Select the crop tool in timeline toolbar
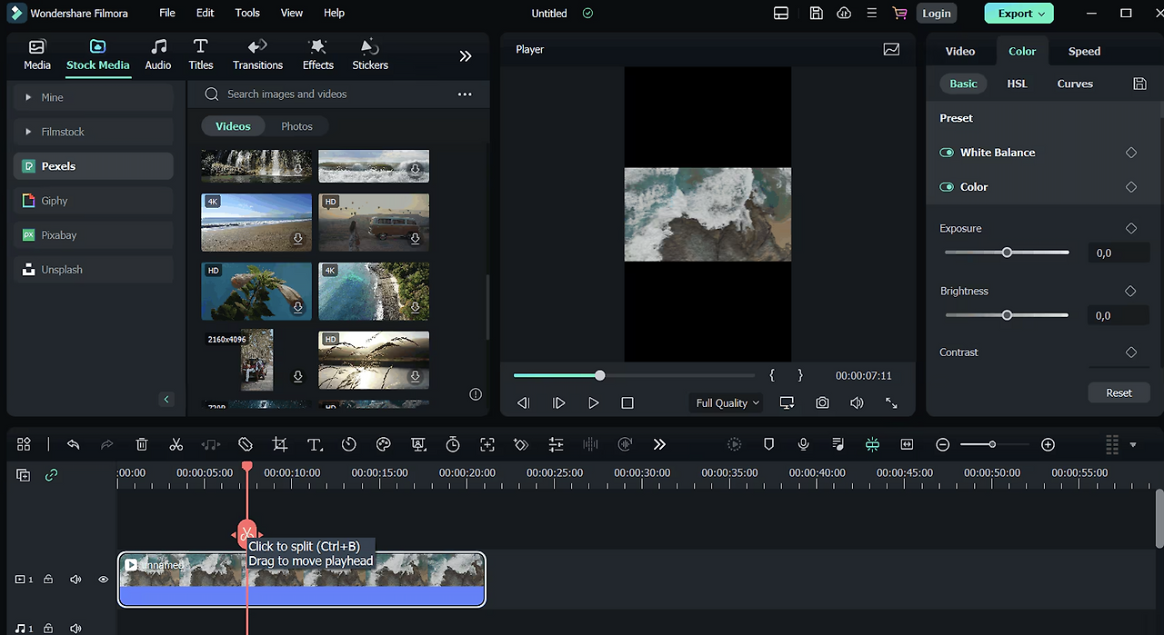Screen dimensions: 1164x635 click(x=280, y=444)
